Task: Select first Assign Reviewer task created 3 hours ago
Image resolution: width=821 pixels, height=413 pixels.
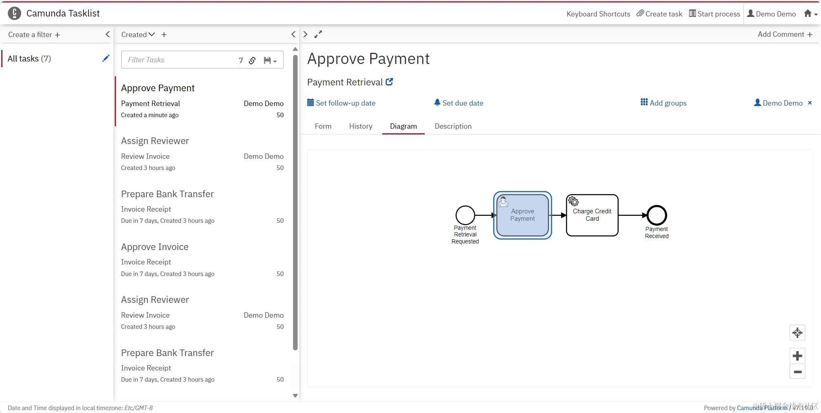Action: (x=202, y=154)
